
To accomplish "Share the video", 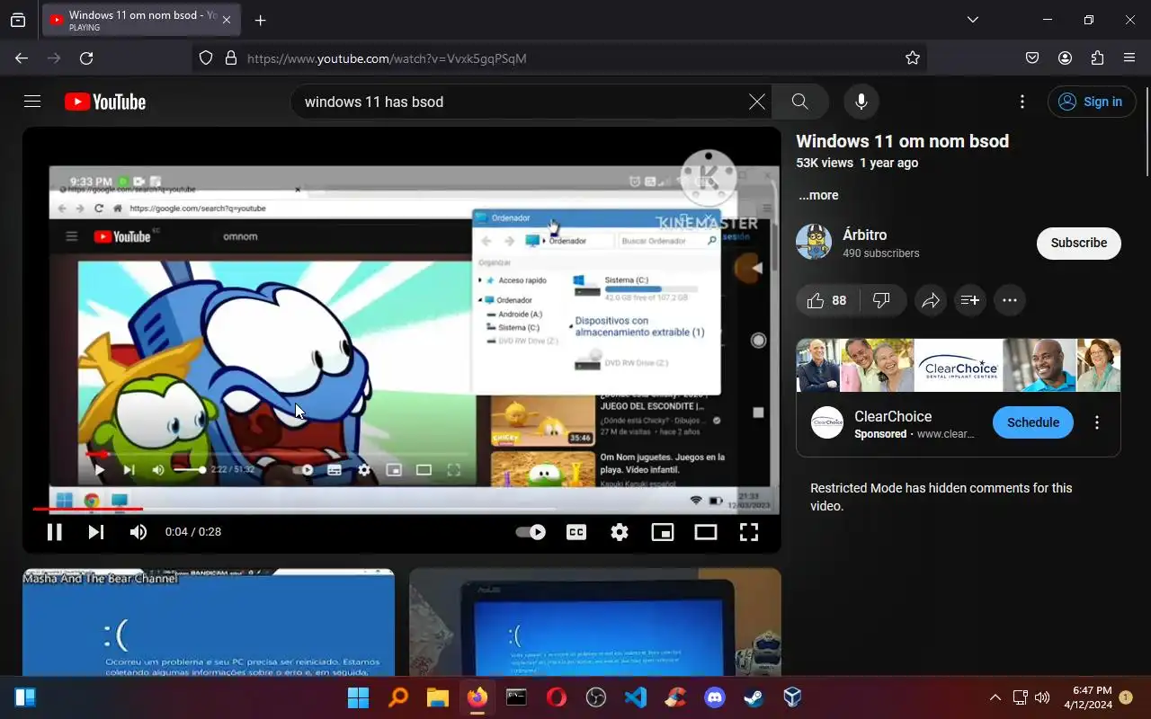I will (x=931, y=300).
